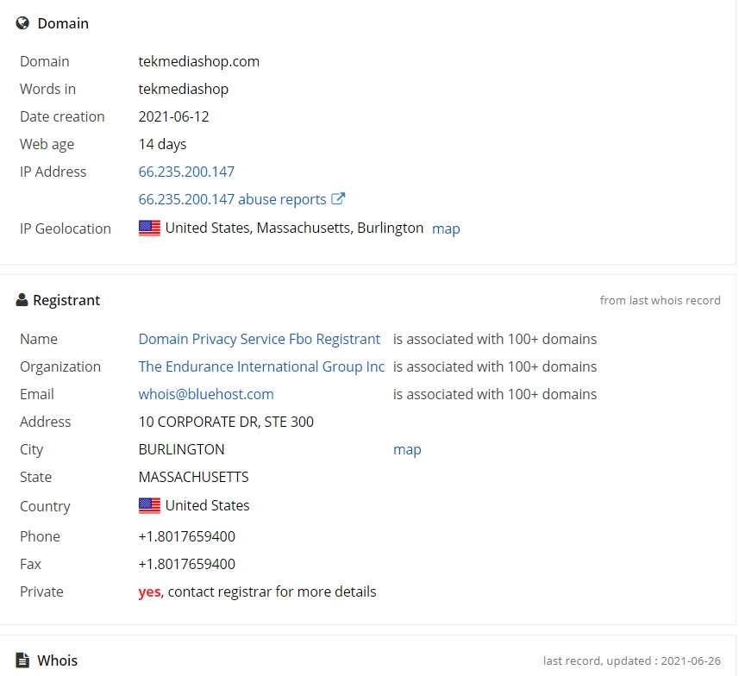
Task: Click the US flag in IP Geolocation row
Action: pos(149,228)
